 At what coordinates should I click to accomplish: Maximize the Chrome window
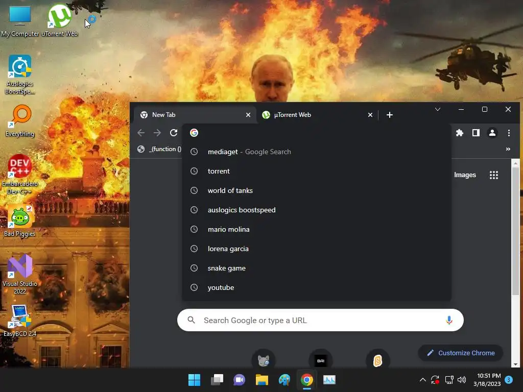pos(485,109)
